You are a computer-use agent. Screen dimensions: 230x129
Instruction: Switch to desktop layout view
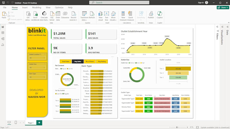point(9,122)
